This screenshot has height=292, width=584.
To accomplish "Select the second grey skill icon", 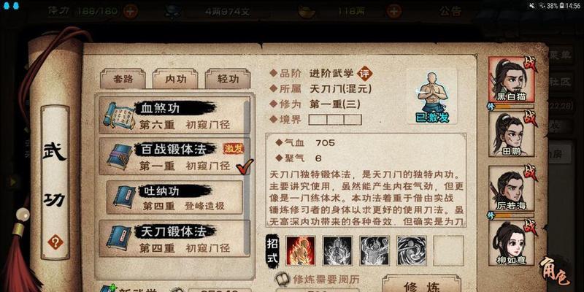I will click(374, 250).
